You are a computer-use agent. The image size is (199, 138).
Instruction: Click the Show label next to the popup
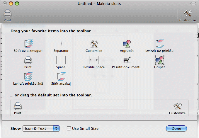click(x=16, y=129)
